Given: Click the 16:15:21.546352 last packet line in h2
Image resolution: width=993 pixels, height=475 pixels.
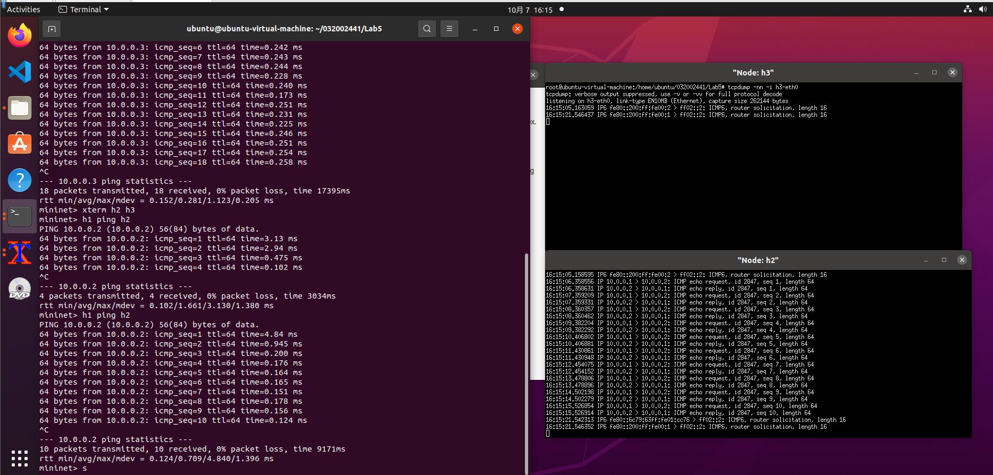Looking at the screenshot, I should 686,427.
